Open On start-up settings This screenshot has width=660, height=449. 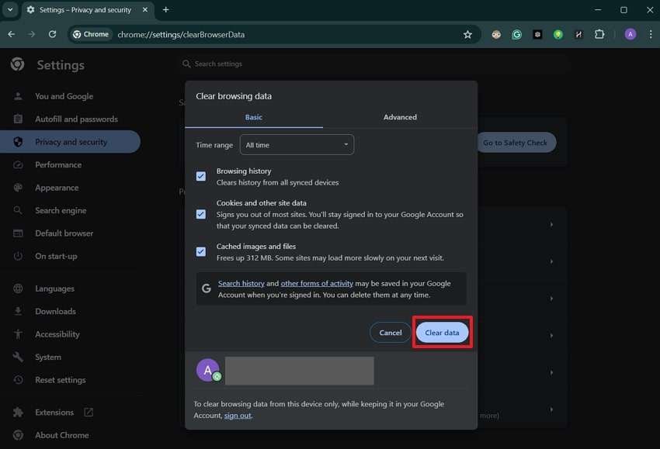point(56,256)
